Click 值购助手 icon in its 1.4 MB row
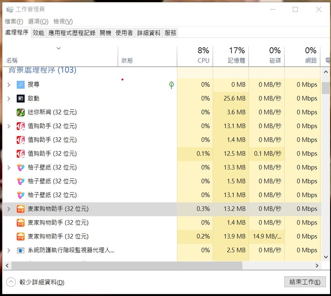Viewport: 331px width, 296px height. pyautogui.click(x=21, y=140)
